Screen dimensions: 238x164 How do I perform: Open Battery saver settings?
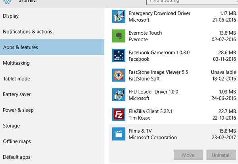pyautogui.click(x=52, y=94)
